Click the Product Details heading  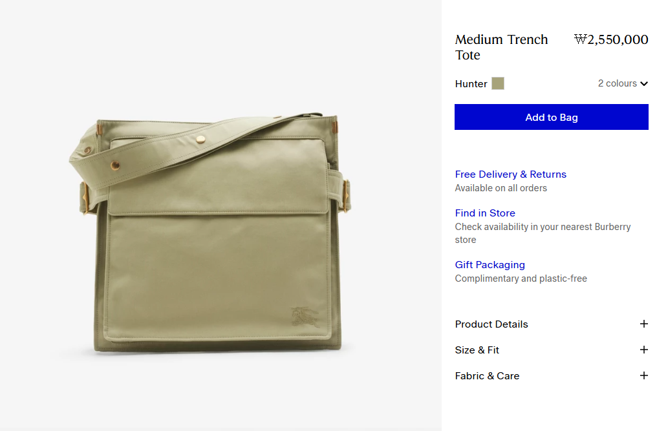[x=491, y=324]
